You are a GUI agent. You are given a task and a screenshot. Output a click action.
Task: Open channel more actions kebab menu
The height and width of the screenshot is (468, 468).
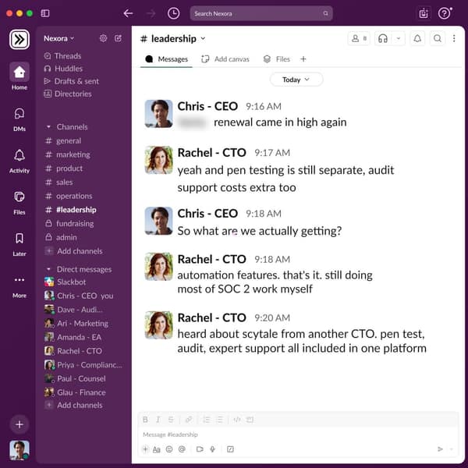click(x=454, y=38)
